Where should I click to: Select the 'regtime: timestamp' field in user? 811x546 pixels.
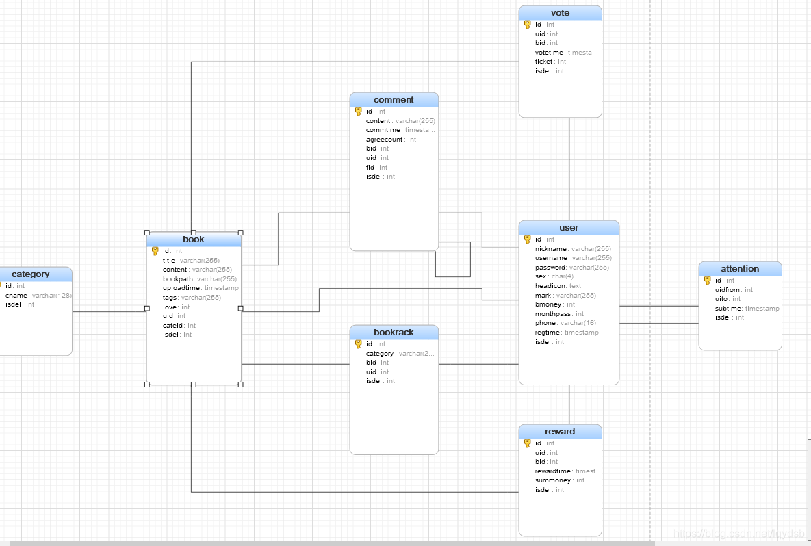pyautogui.click(x=567, y=333)
